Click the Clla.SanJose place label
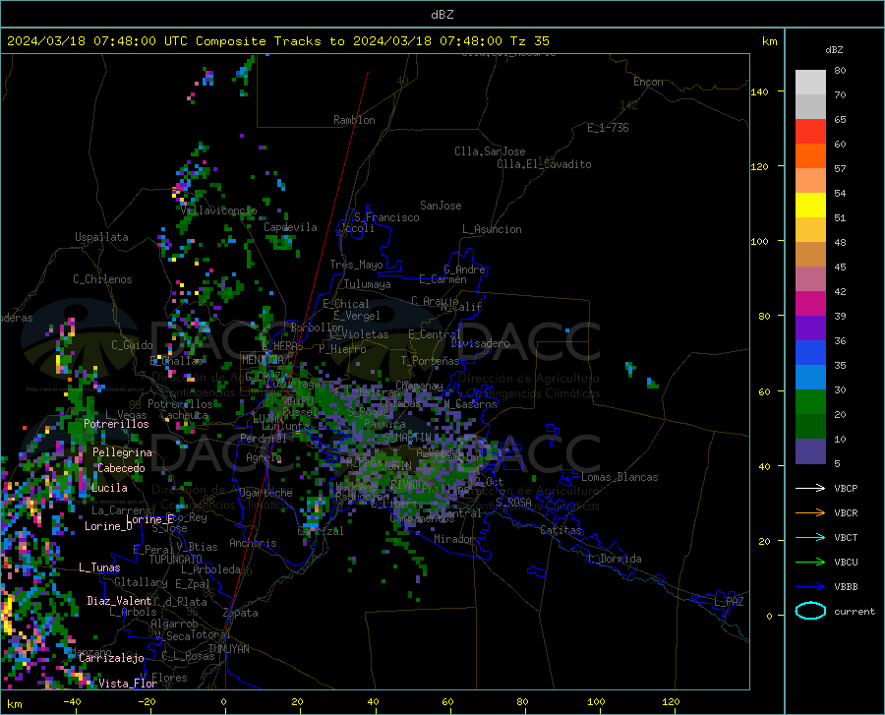 coord(490,151)
